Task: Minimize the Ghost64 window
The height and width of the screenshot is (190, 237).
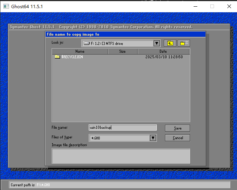Action: click(x=195, y=6)
